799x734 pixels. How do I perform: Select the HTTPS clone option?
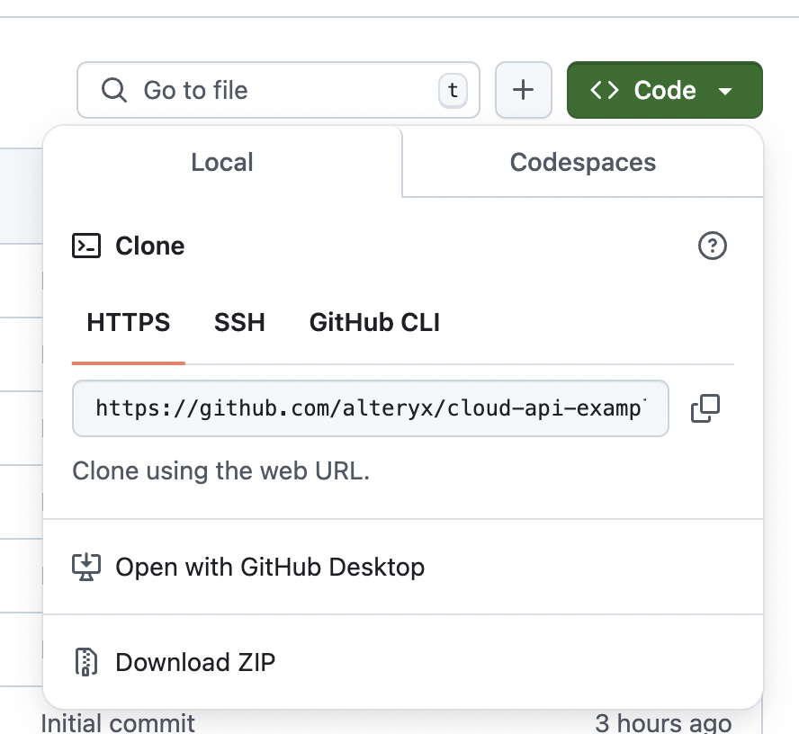pyautogui.click(x=129, y=322)
